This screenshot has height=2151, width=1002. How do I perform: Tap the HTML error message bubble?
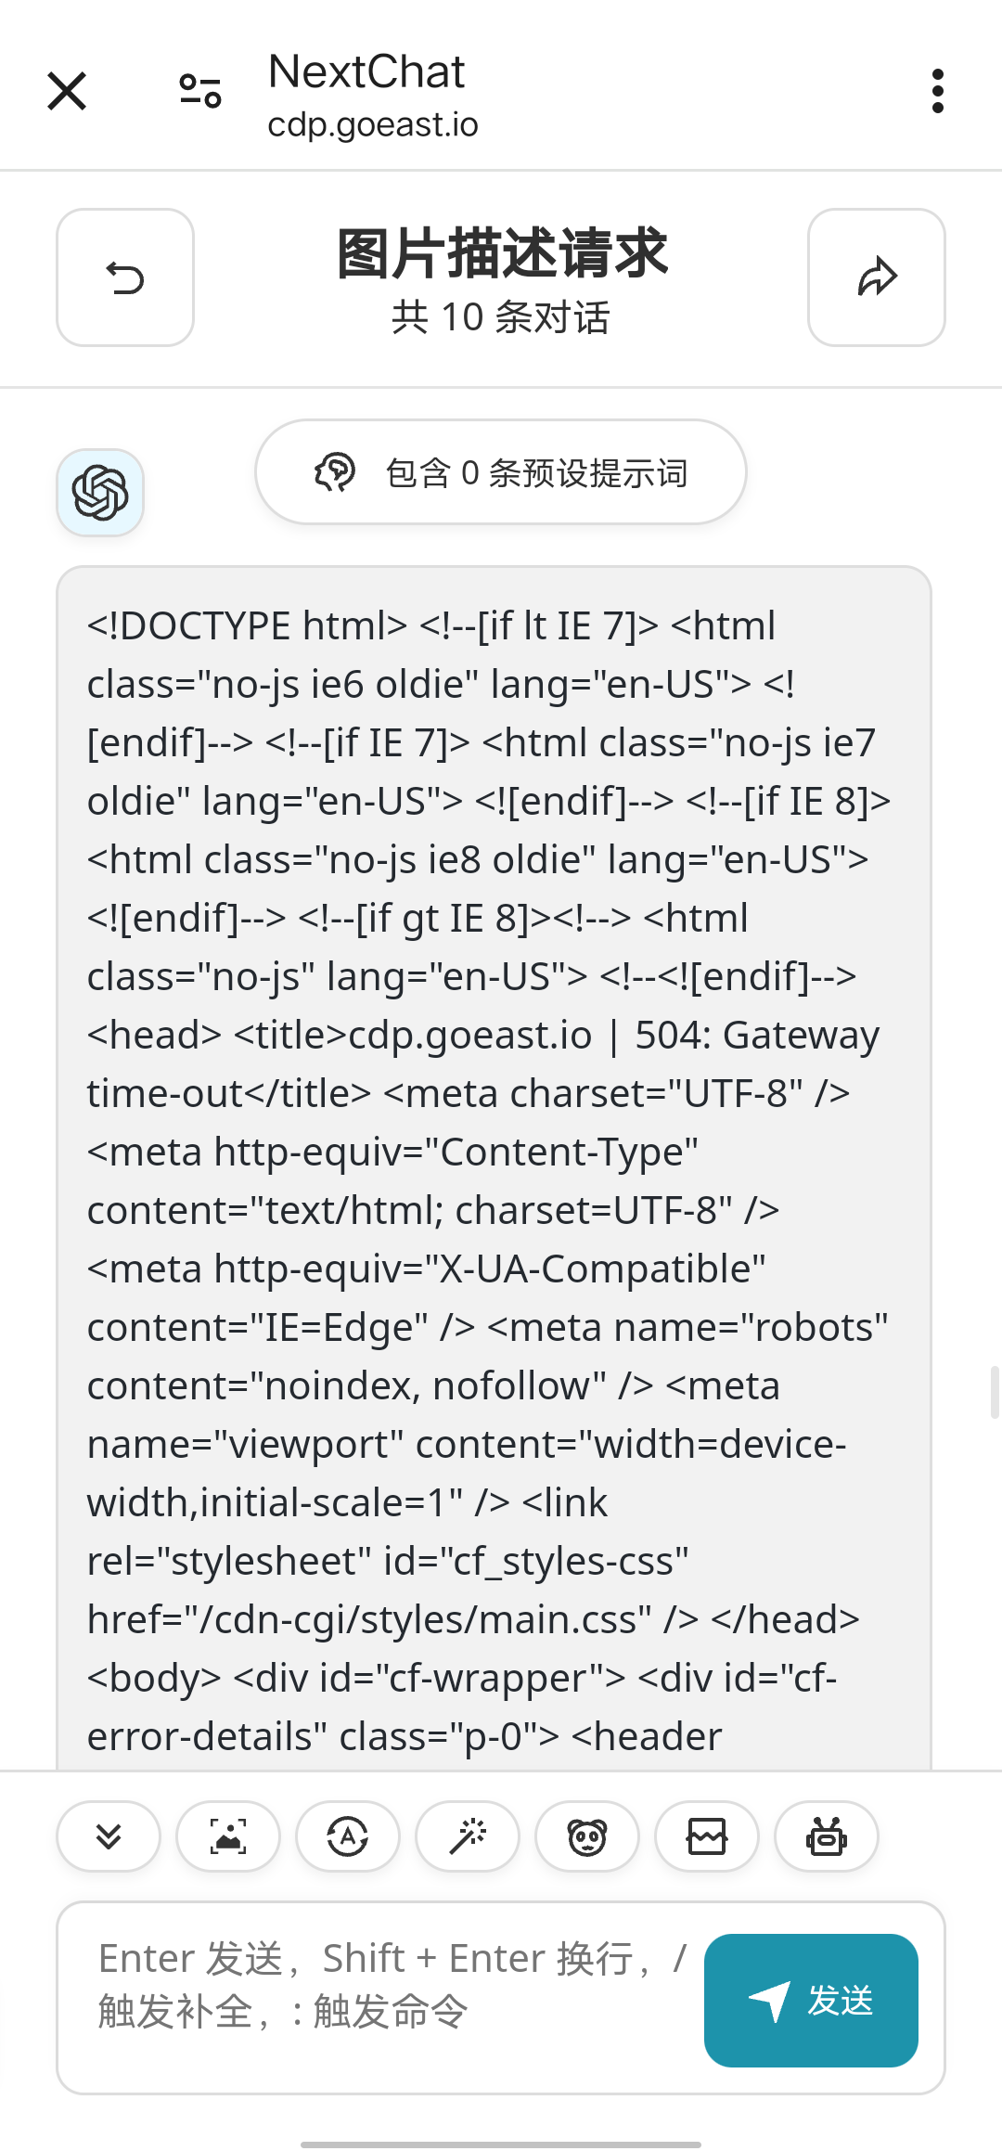[x=494, y=1169]
